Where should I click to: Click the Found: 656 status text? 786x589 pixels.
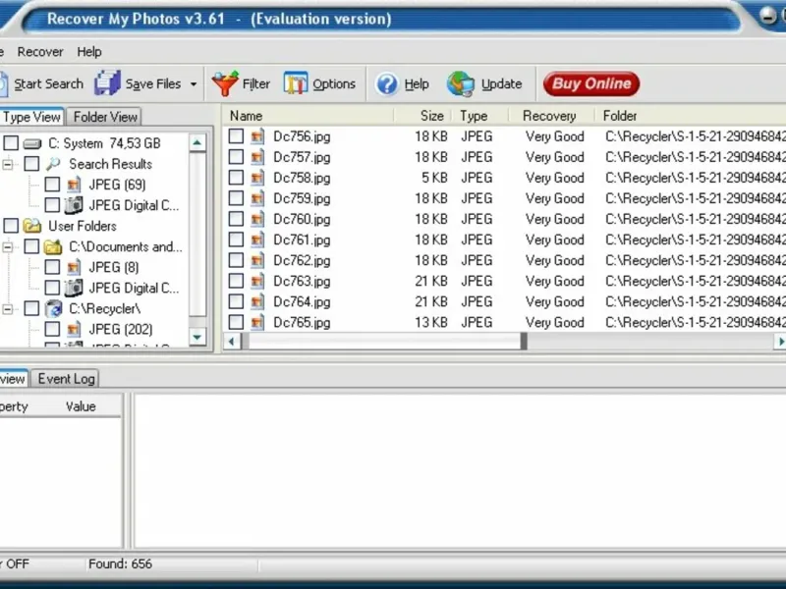pyautogui.click(x=120, y=563)
